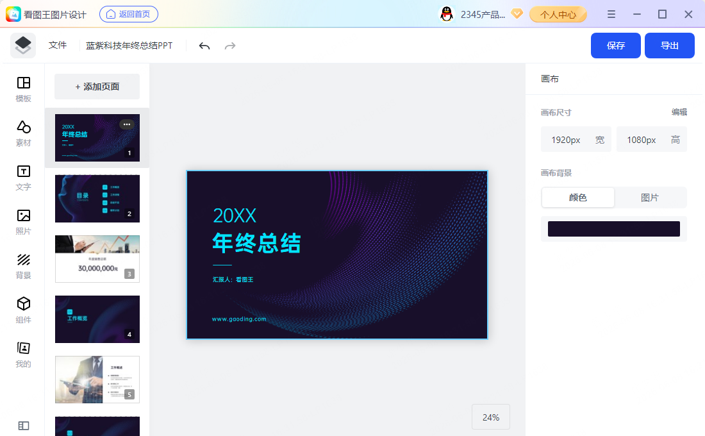Select page 2 thumbnail 目录

point(97,198)
